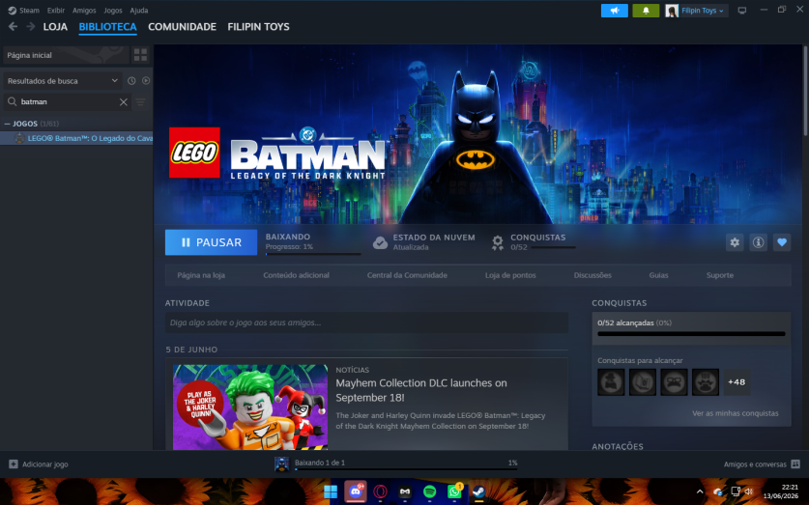Screen dimensions: 809x505
Task: Open Mayhem Collection DLC news headline
Action: pyautogui.click(x=421, y=390)
